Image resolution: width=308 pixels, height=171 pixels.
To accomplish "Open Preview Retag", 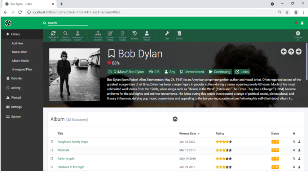I will 110,36.
